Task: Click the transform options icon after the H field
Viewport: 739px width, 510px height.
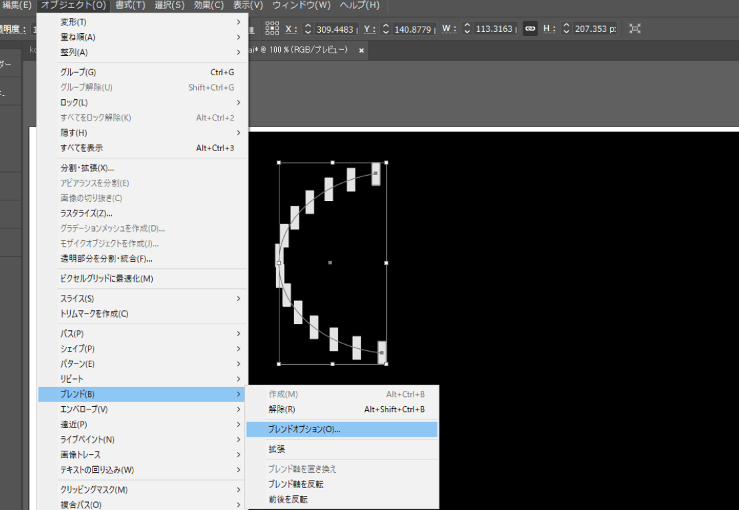Action: pyautogui.click(x=635, y=29)
